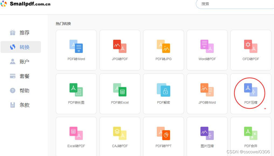Screen dimensions: 274x156
Task: Click the PDF转Word label
Action: point(76,59)
